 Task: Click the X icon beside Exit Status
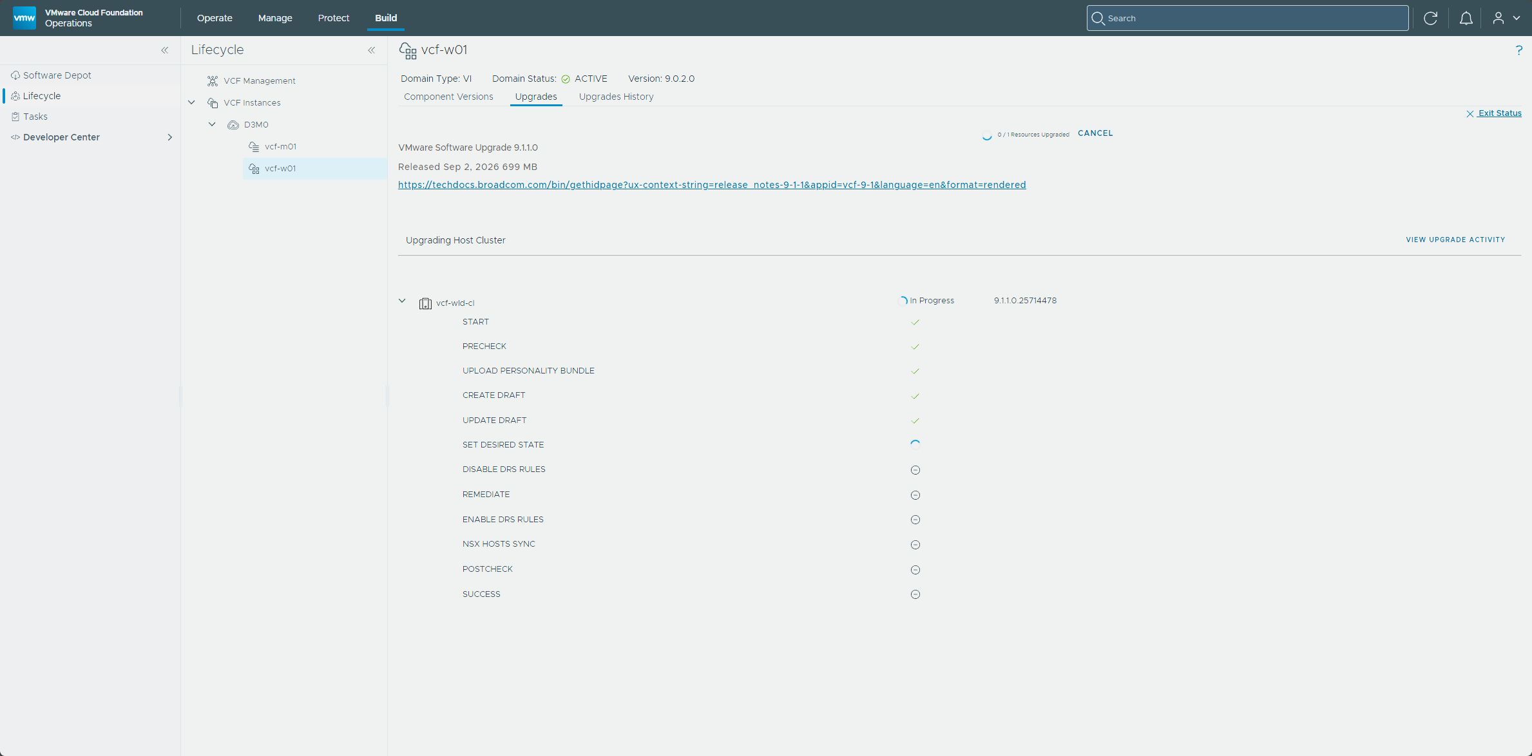pos(1470,114)
